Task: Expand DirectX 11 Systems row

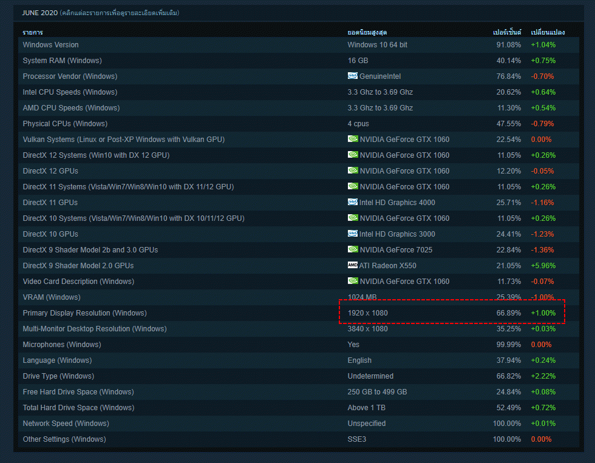Action: click(299, 187)
